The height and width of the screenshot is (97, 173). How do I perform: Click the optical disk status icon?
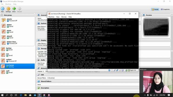click(x=112, y=70)
